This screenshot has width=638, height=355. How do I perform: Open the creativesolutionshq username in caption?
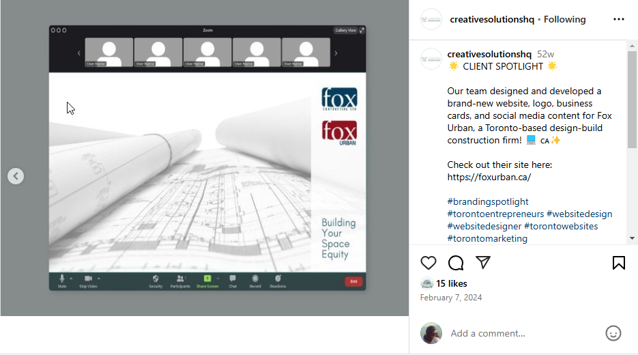[489, 54]
